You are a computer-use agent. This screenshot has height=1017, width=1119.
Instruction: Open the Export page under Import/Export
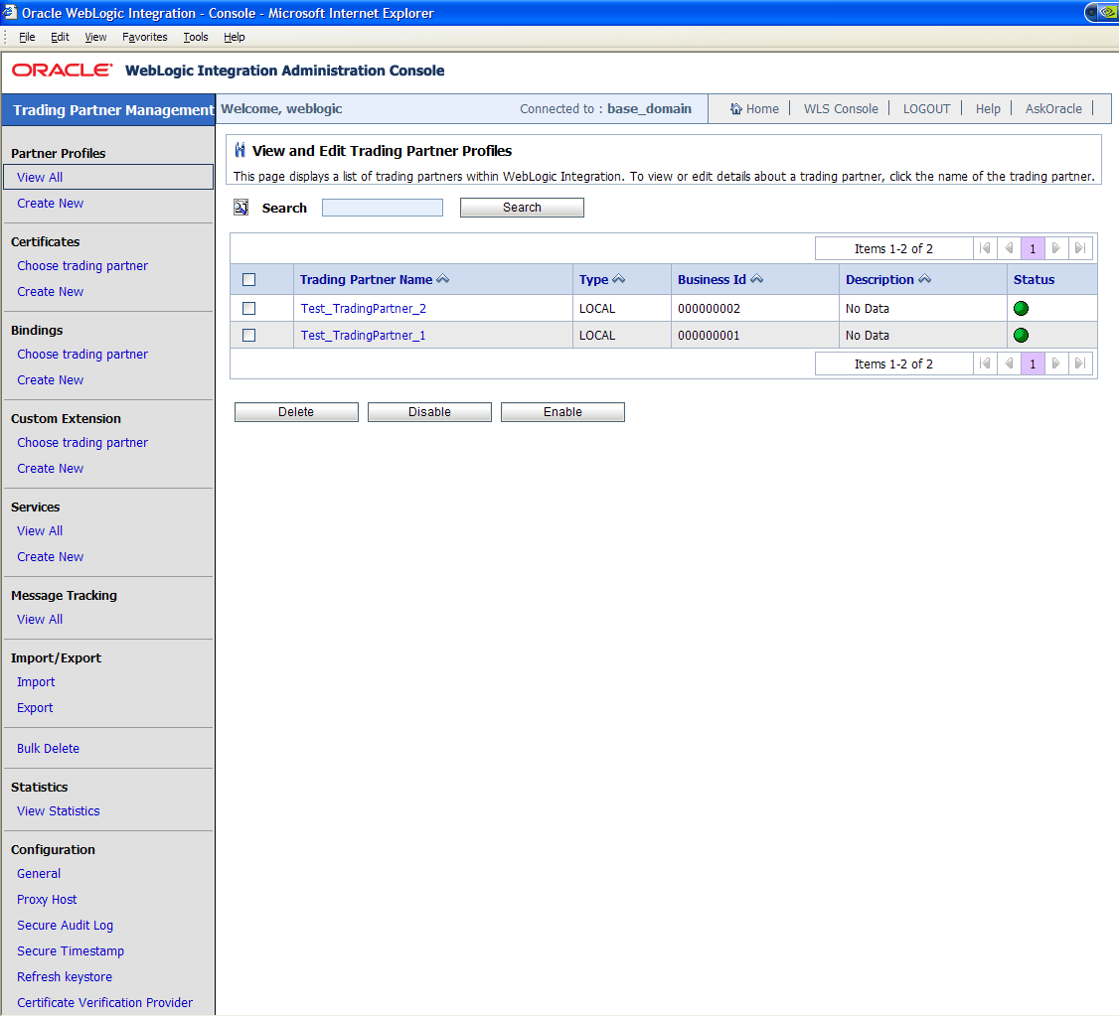coord(34,707)
